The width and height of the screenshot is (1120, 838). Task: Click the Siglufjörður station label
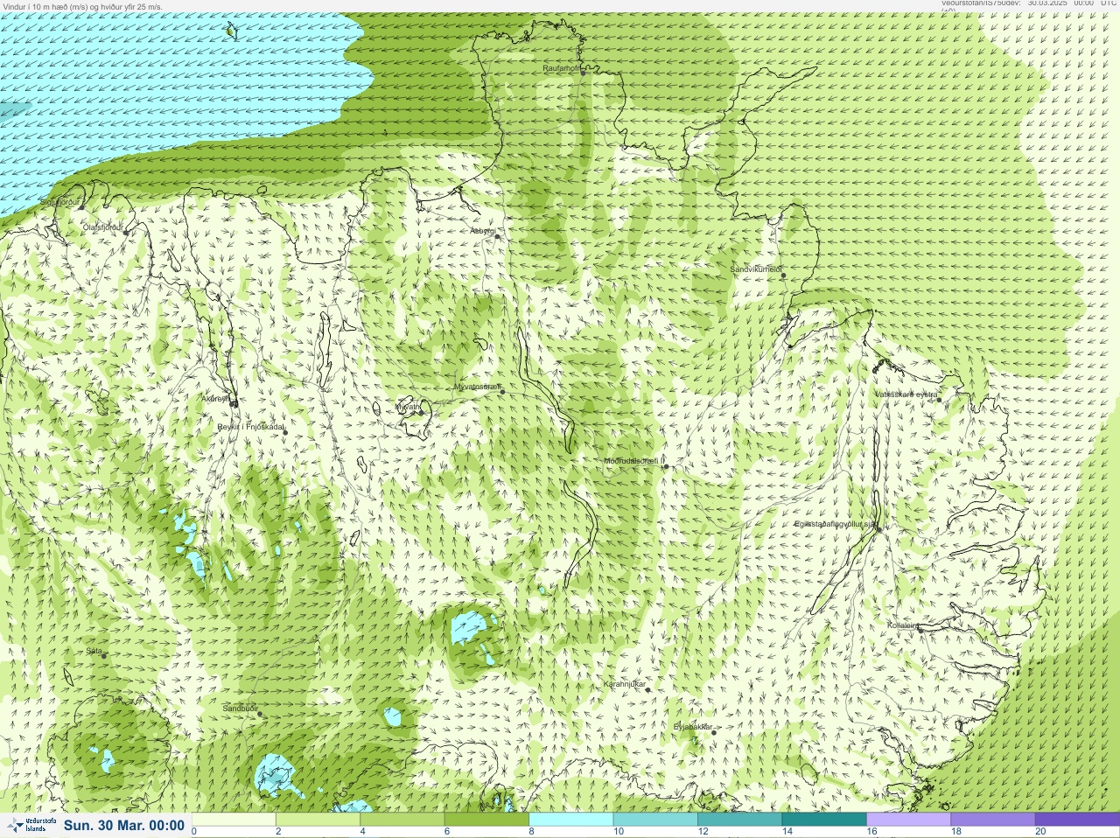tap(59, 202)
